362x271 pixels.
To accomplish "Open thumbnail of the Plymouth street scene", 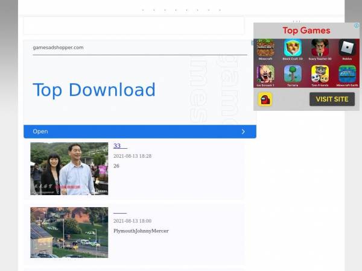I will click(x=69, y=232).
